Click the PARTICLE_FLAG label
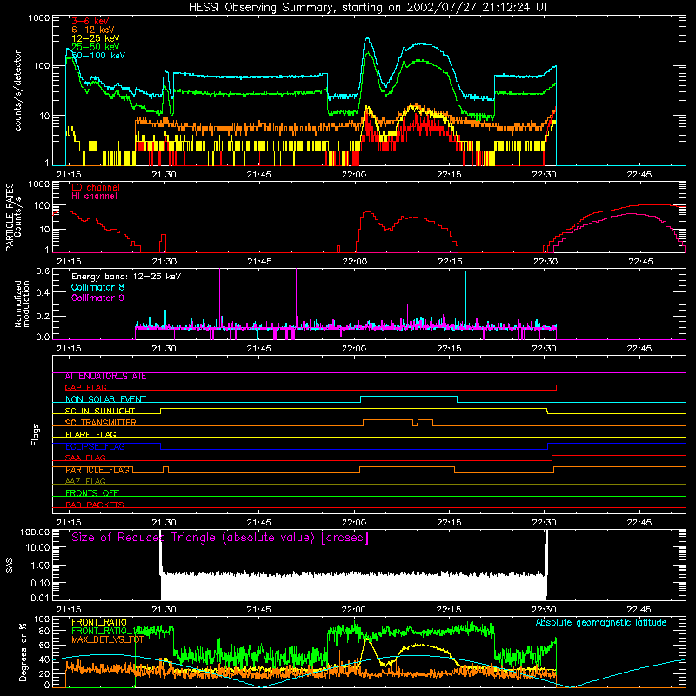 coord(97,470)
